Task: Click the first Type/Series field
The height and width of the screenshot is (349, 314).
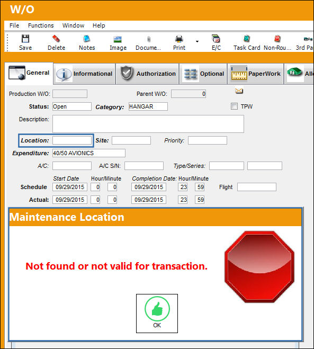Action: 227,166
